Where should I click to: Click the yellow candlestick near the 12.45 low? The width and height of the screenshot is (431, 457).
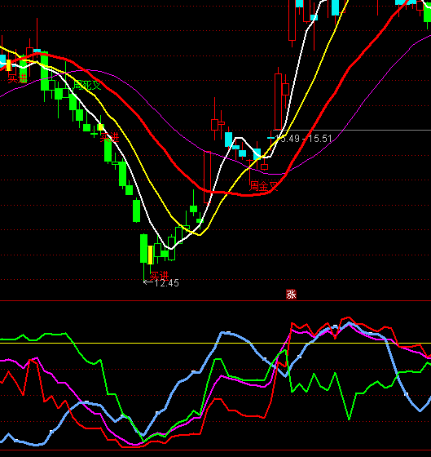click(x=151, y=255)
